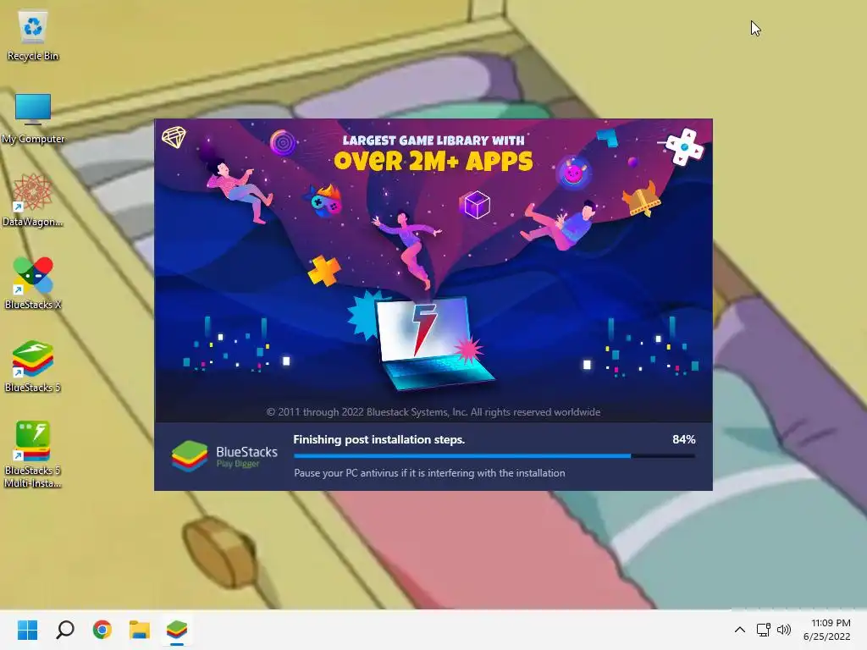Click the BlueStacks installer taskbar icon
This screenshot has height=650, width=867.
177,630
